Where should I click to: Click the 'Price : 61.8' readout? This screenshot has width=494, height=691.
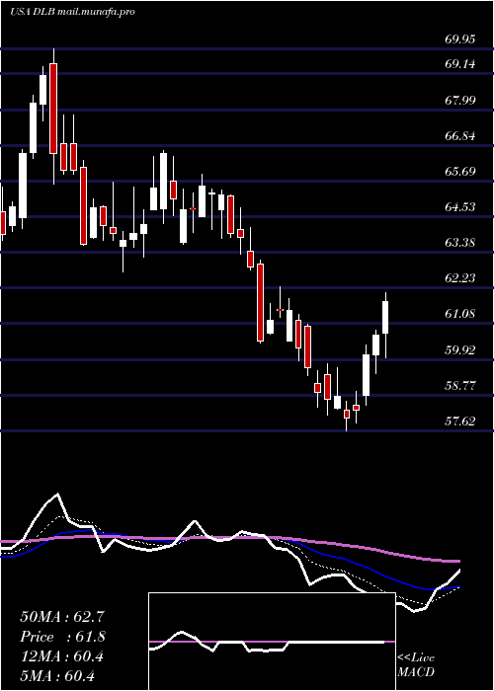(x=62, y=637)
